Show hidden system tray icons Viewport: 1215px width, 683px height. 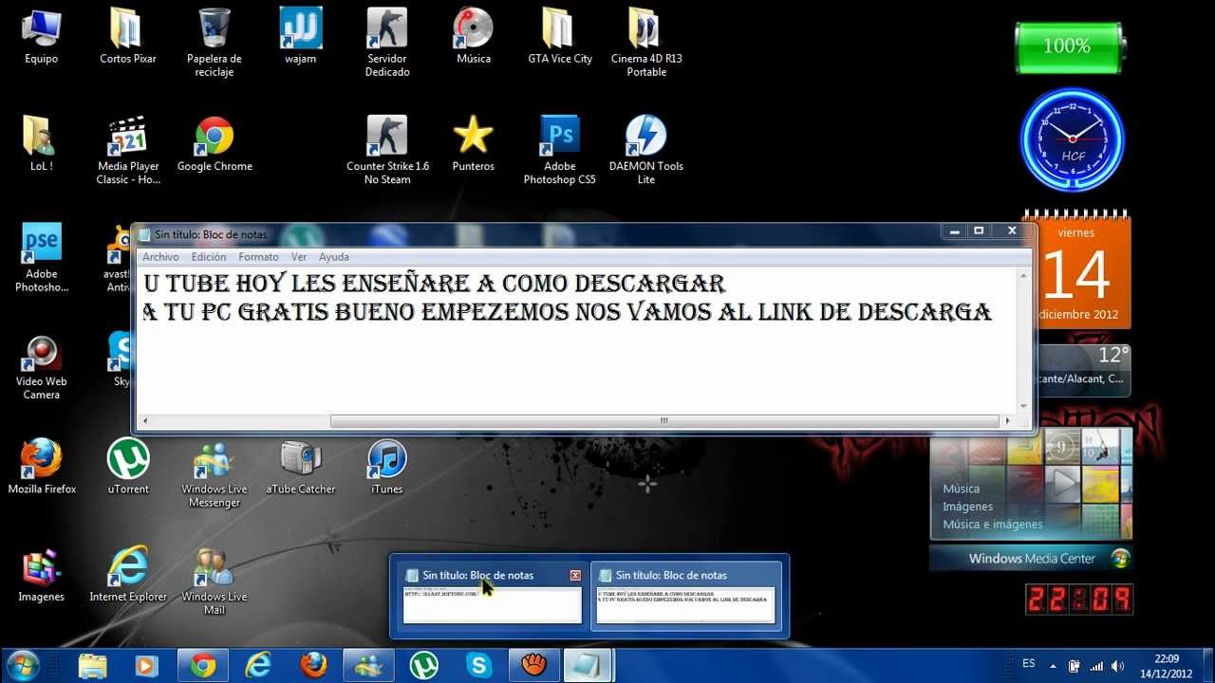tap(1053, 666)
